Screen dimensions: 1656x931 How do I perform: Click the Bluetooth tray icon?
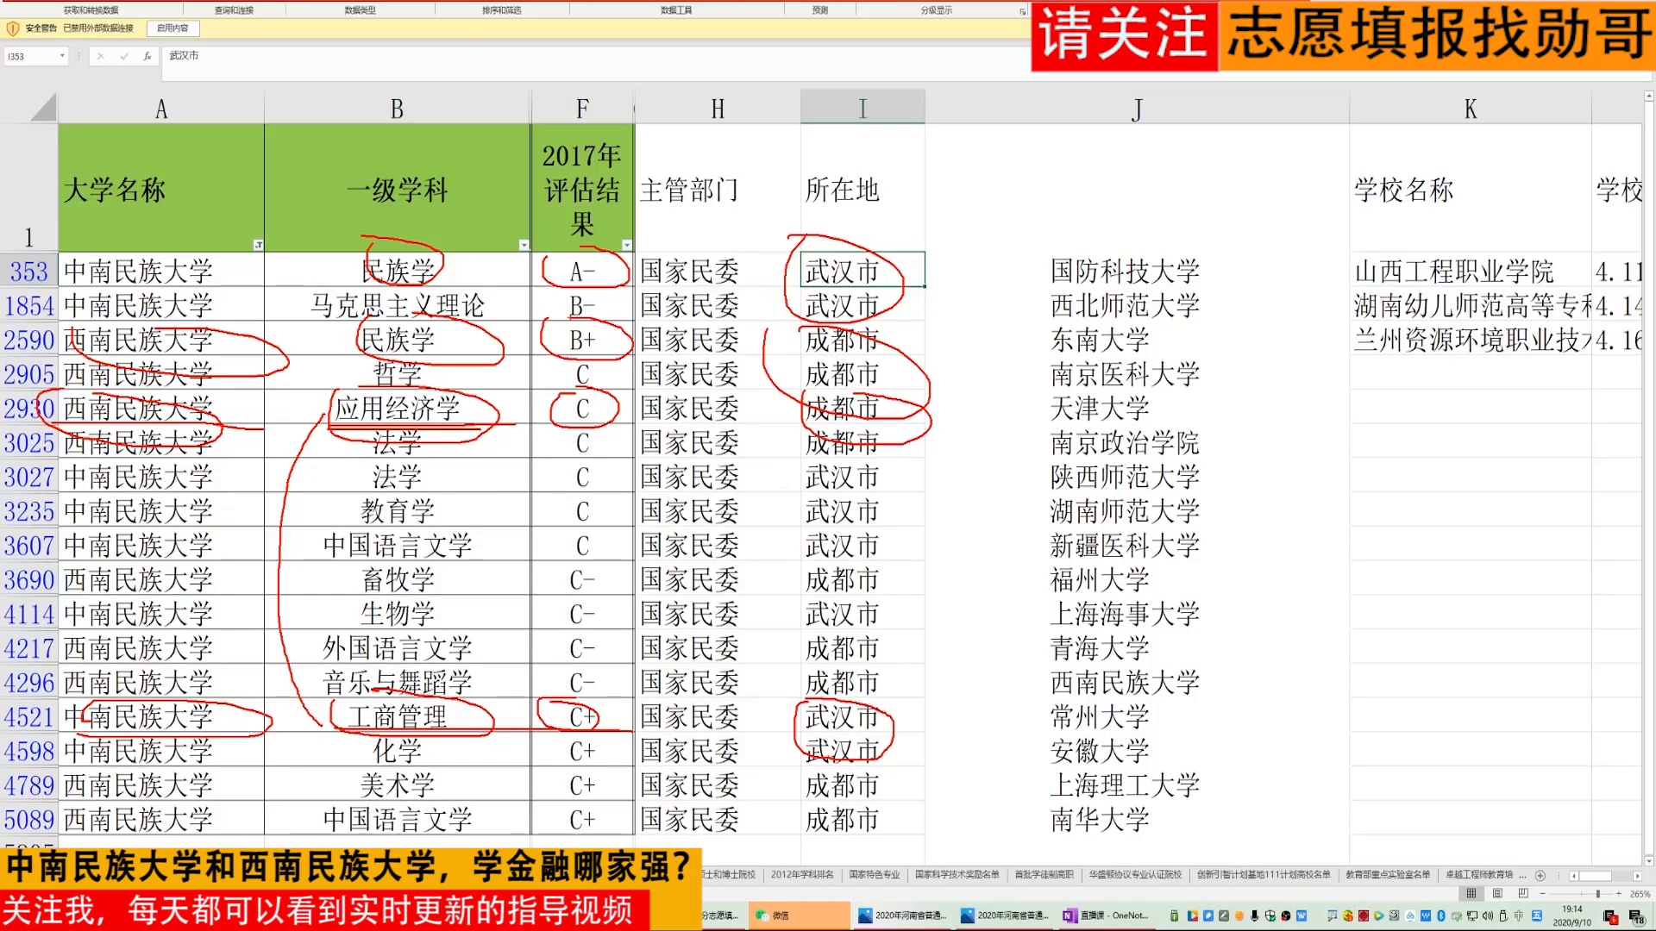(x=1440, y=915)
